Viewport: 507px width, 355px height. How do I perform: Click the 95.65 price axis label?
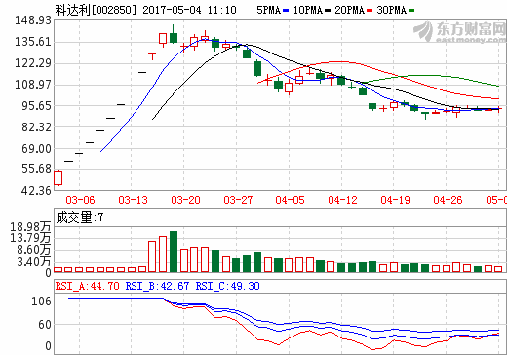pos(36,106)
